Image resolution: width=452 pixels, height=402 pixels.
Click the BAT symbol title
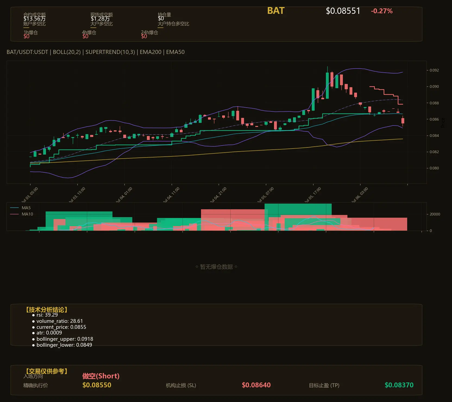tap(276, 11)
